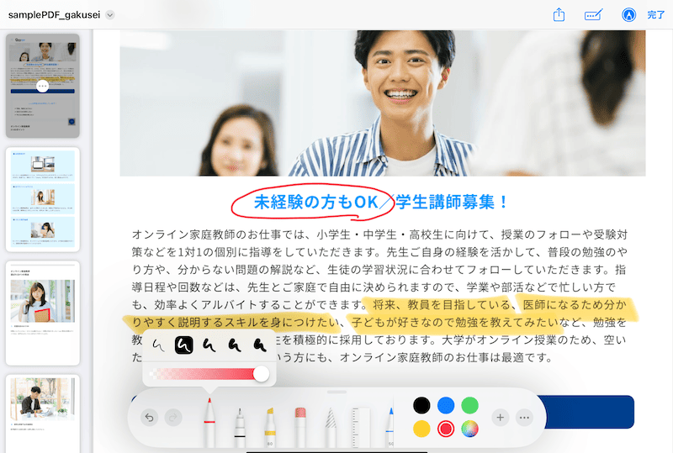Expand the samplePDF_gakusei title dropdown chevron
This screenshot has height=453, width=673.
(x=110, y=15)
